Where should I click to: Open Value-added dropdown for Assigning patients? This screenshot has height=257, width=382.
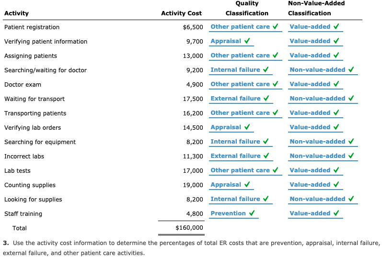point(315,56)
